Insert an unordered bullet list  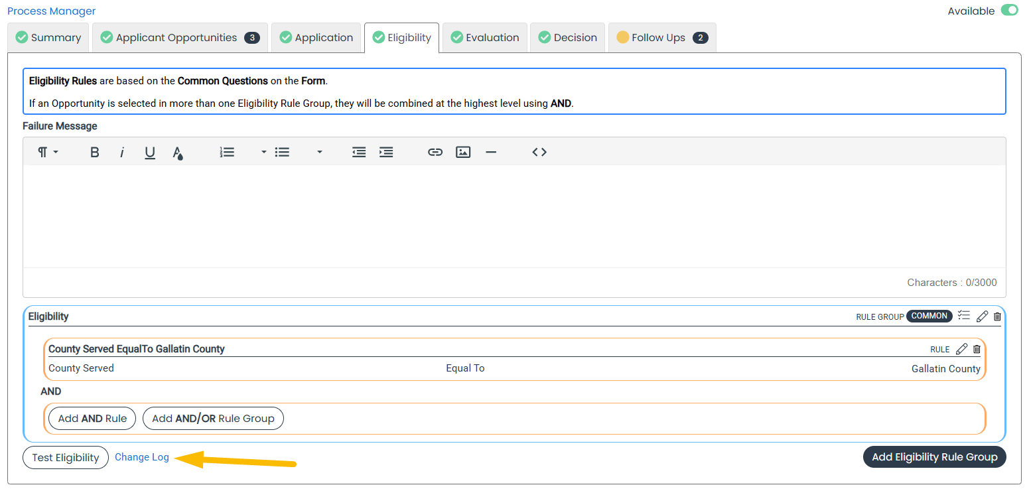(x=283, y=152)
